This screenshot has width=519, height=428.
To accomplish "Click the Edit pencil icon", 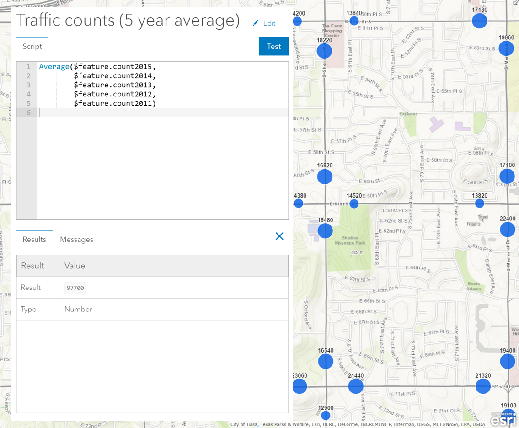I will (x=255, y=23).
